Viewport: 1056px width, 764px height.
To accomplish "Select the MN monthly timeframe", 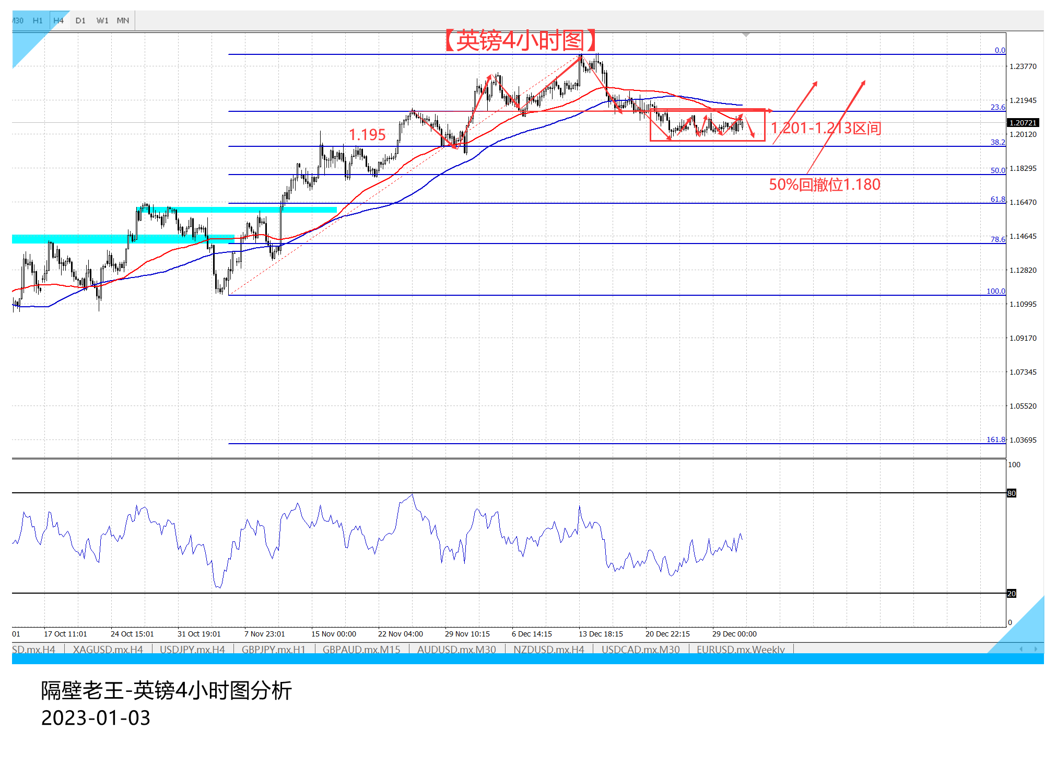I will [123, 20].
